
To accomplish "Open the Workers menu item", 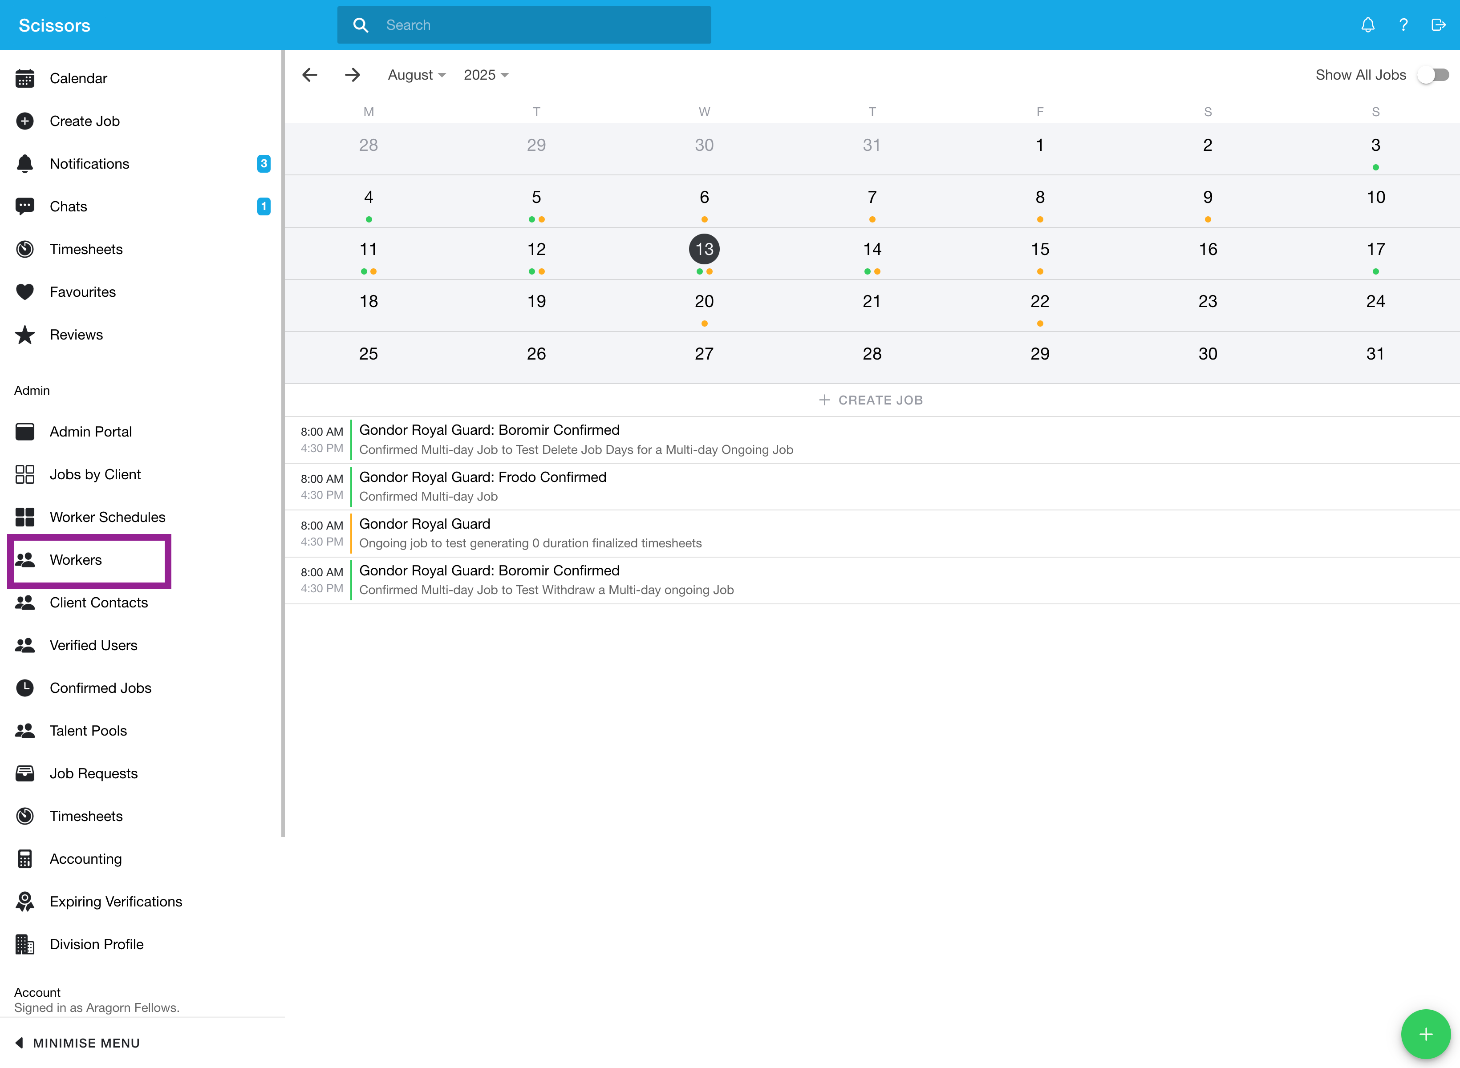I will pyautogui.click(x=76, y=560).
